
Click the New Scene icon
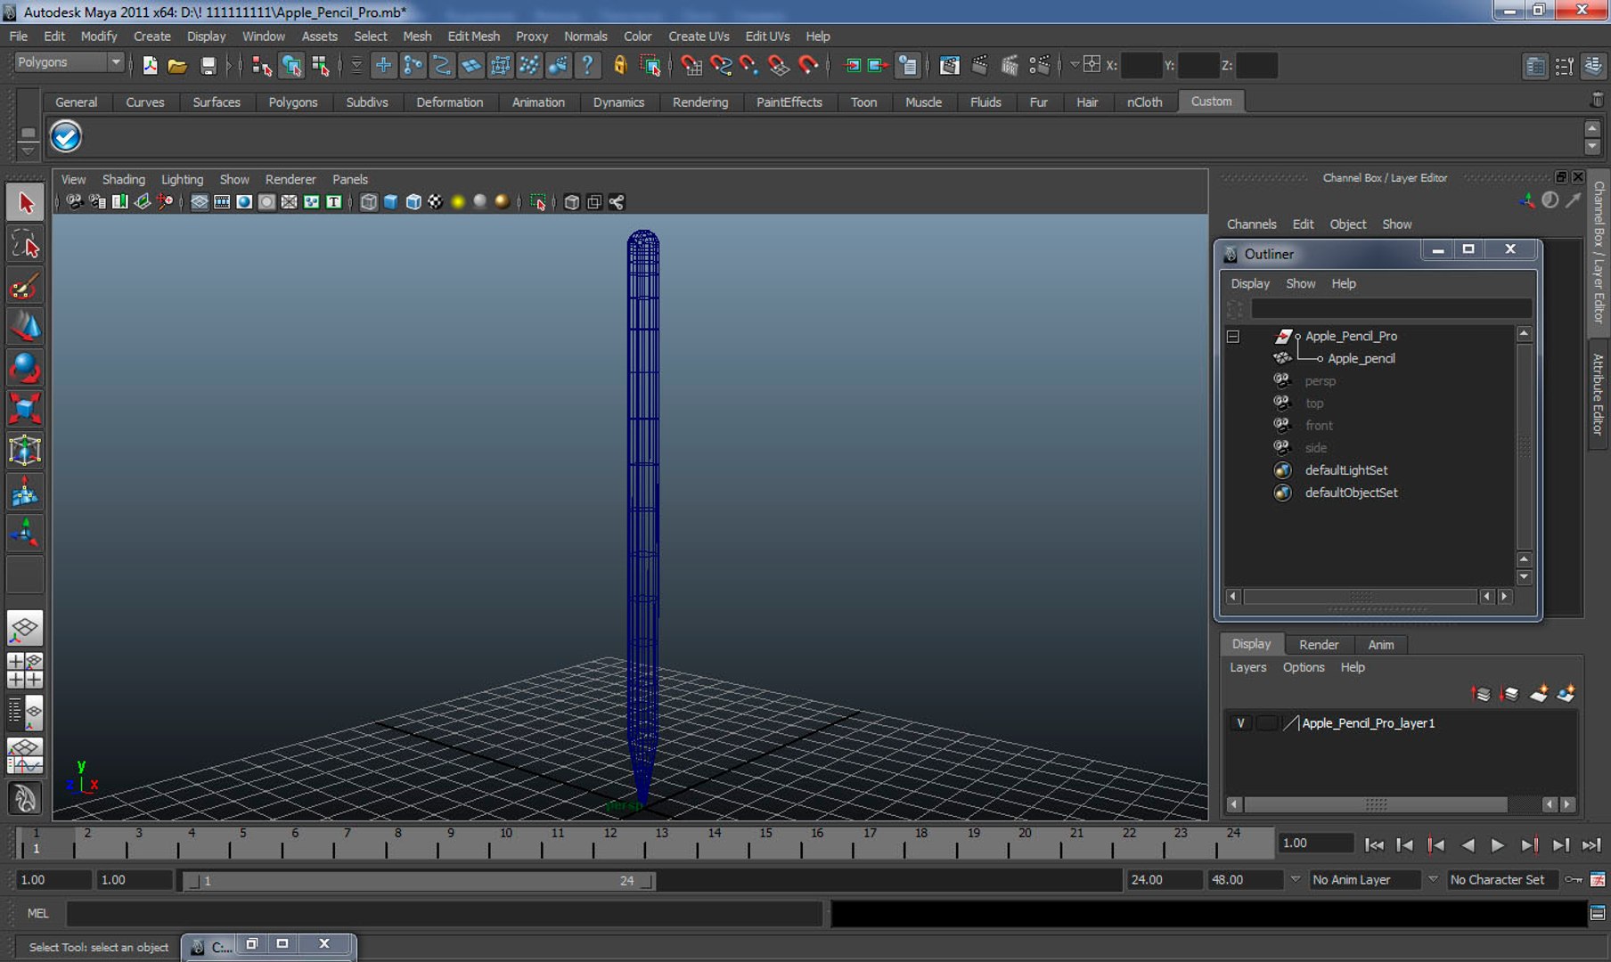coord(150,65)
